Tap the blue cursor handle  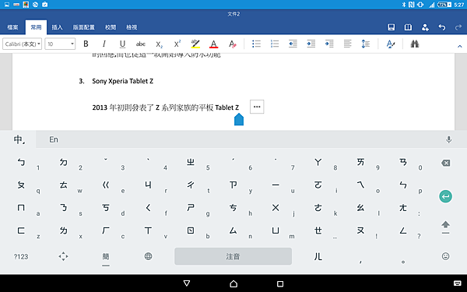[x=239, y=119]
